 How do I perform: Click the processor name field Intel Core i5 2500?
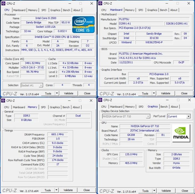pyautogui.click(x=46, y=18)
